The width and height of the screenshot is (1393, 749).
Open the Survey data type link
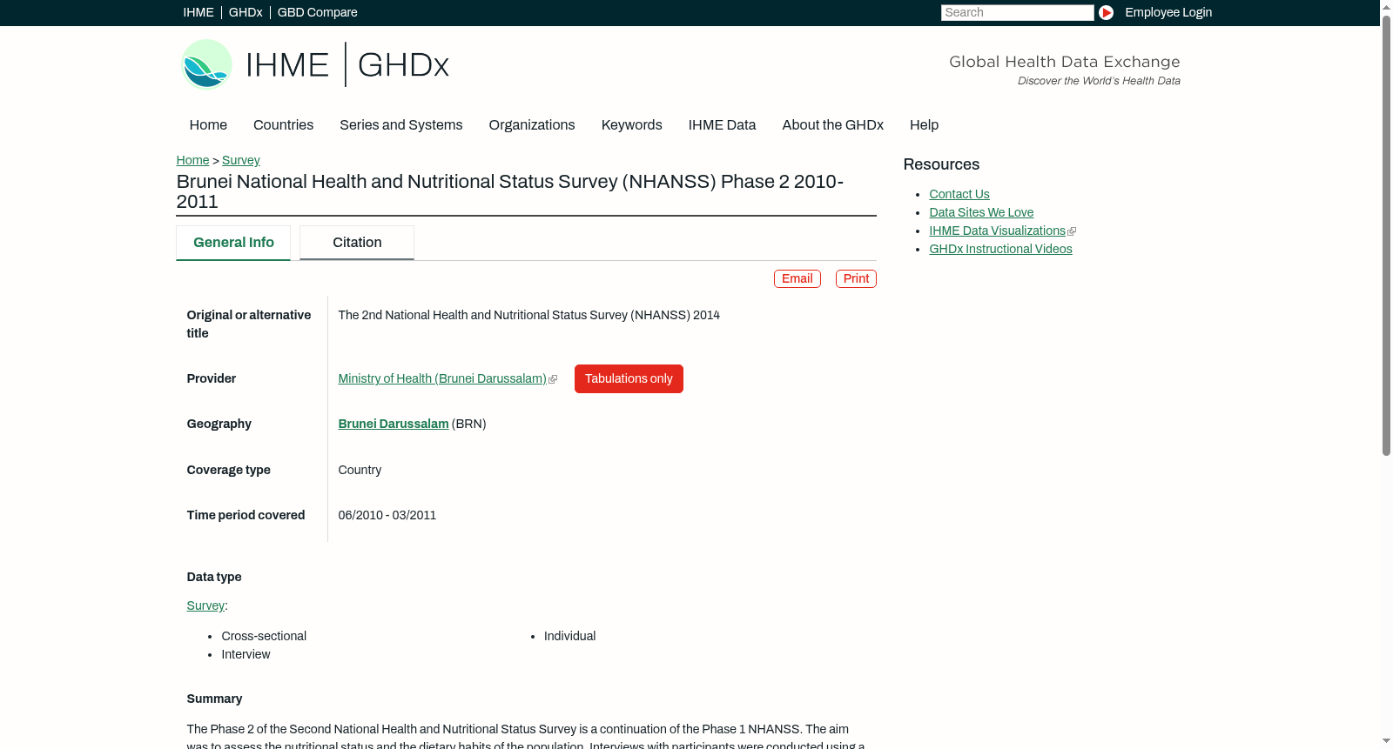(205, 605)
